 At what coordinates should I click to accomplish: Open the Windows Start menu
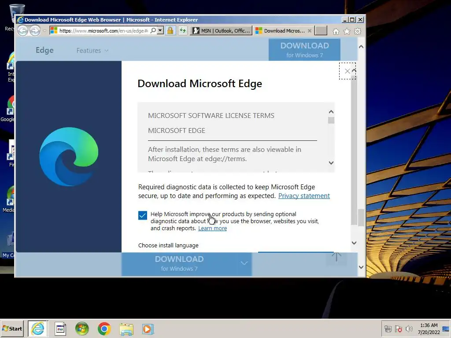pos(12,328)
